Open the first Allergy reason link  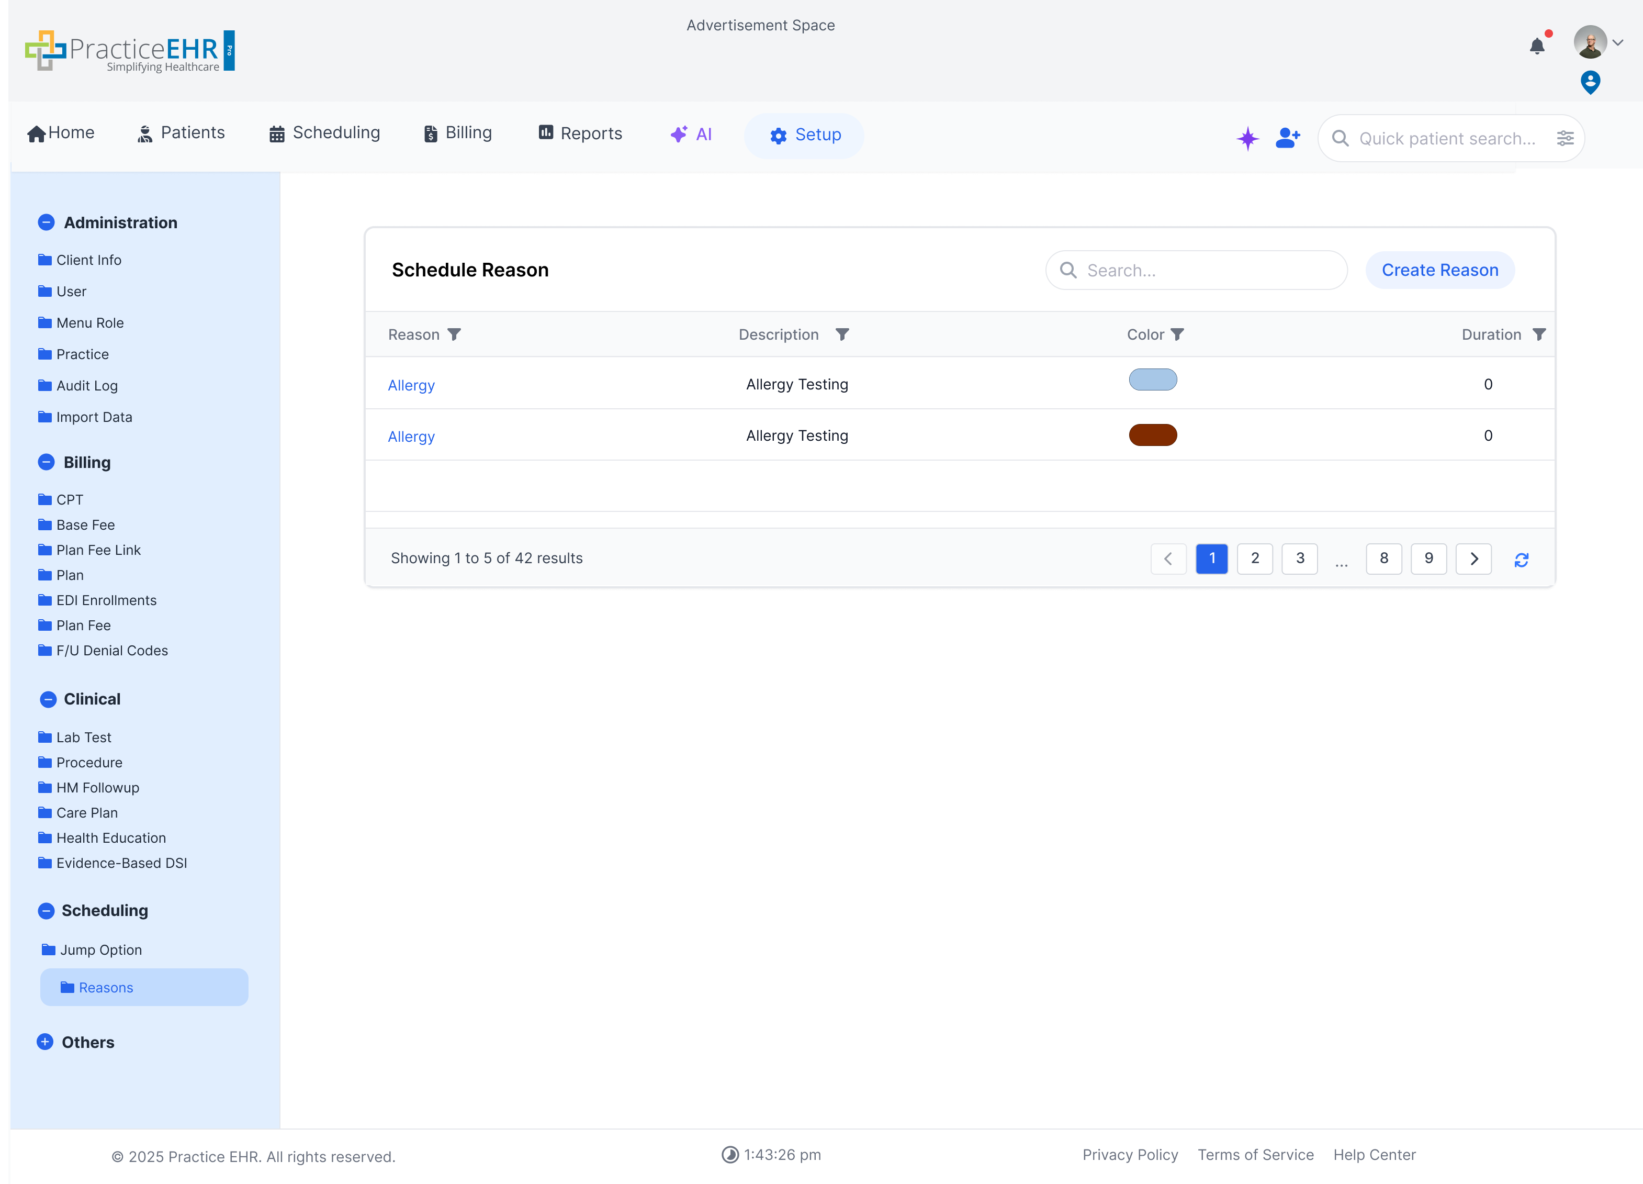(x=411, y=385)
